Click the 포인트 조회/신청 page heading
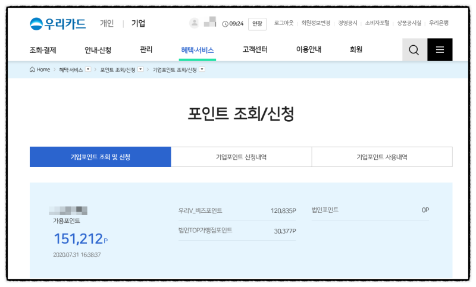Viewport: 476px width, 287px height. [x=241, y=113]
